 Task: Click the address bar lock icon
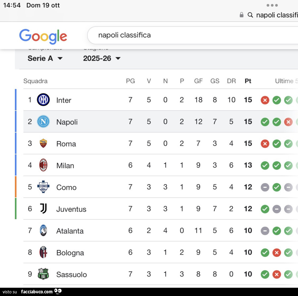pyautogui.click(x=242, y=15)
